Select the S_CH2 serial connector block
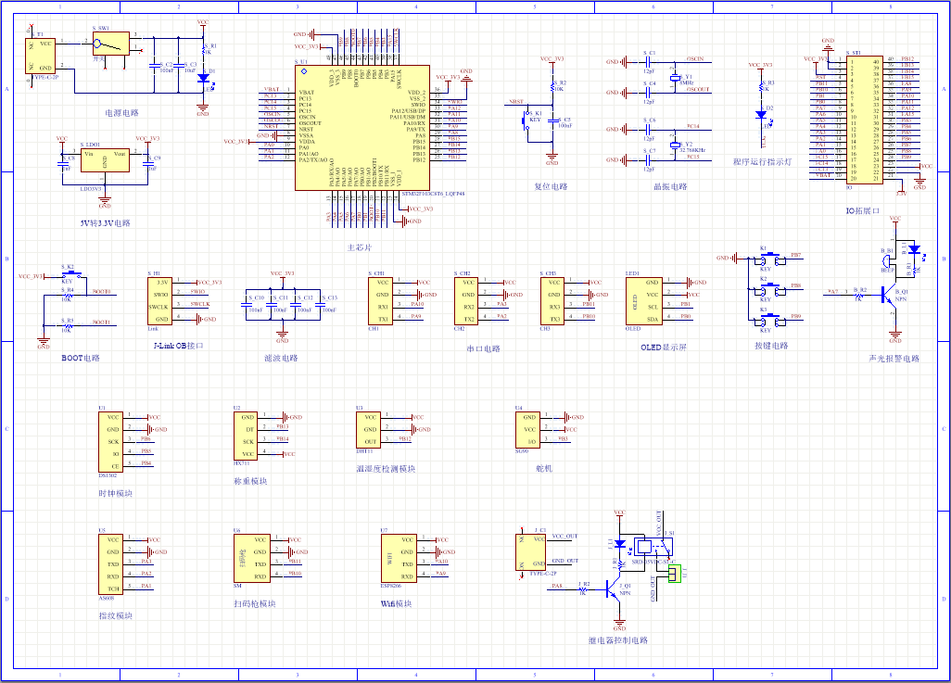The width and height of the screenshot is (951, 683). click(466, 301)
